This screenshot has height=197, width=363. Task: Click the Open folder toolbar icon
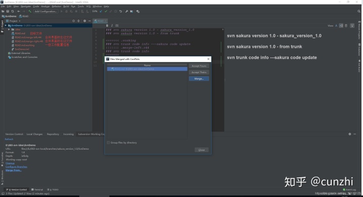click(3, 11)
